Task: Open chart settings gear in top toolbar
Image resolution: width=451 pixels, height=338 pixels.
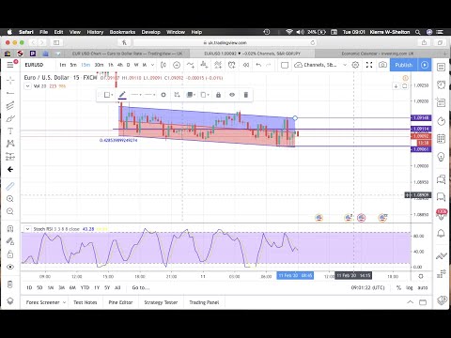Action: (x=355, y=65)
